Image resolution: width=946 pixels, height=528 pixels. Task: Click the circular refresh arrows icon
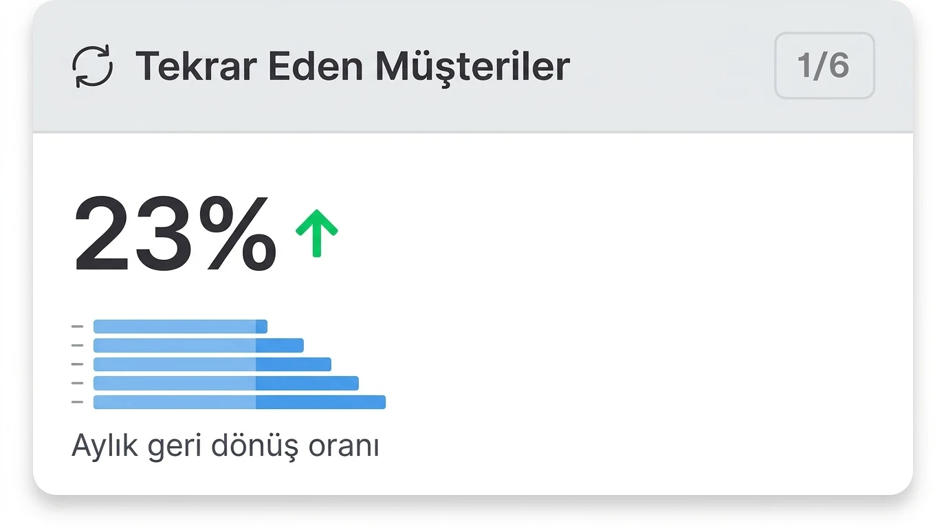coord(93,67)
